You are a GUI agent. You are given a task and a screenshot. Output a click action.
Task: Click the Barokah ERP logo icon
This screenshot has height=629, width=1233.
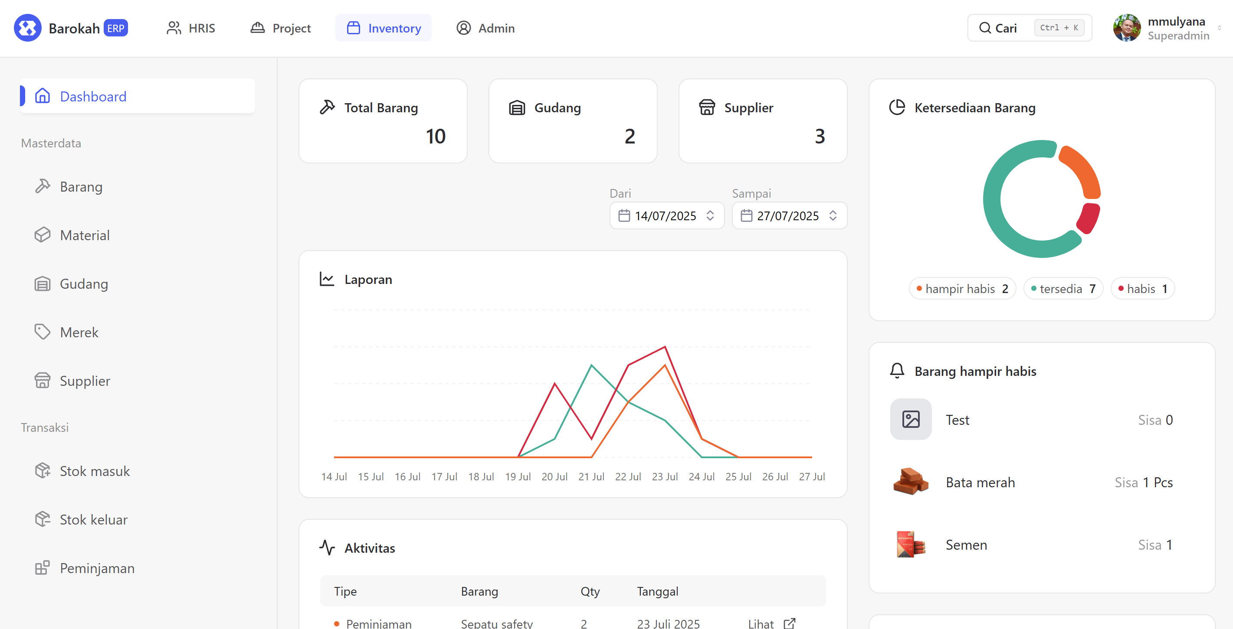27,28
